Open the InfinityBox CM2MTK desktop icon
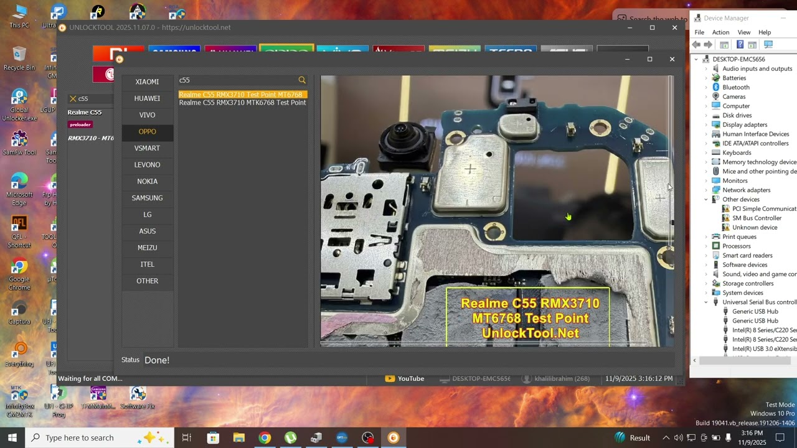This screenshot has width=797, height=448. 19,401
